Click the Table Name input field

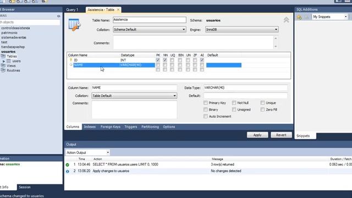150,20
